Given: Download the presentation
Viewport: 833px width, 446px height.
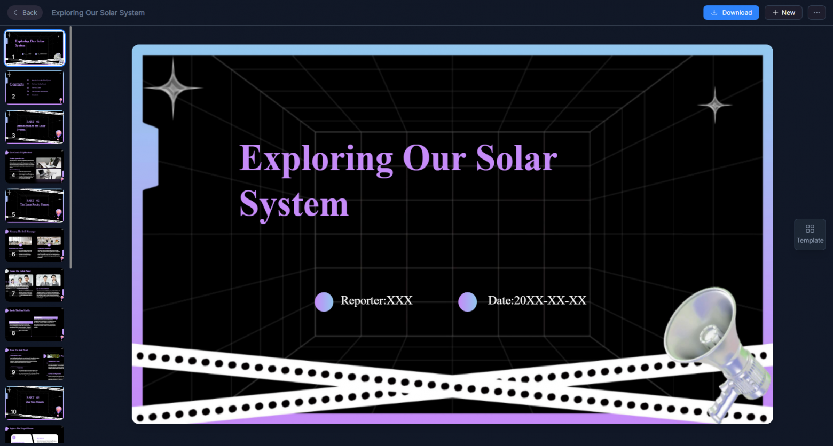Looking at the screenshot, I should [x=731, y=13].
